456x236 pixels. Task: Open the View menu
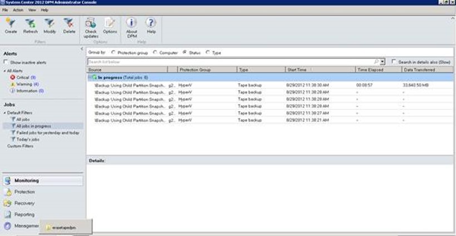click(x=32, y=10)
